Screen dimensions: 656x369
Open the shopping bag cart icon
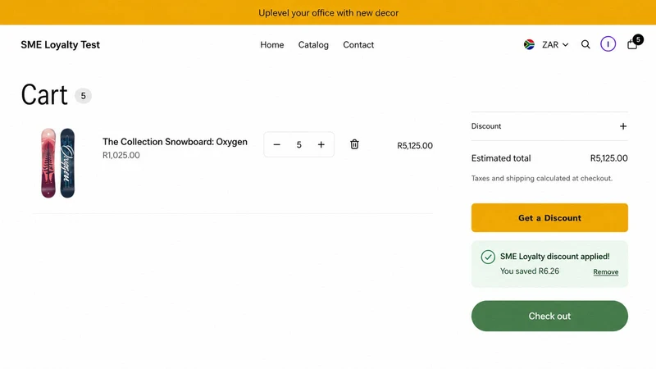click(632, 44)
